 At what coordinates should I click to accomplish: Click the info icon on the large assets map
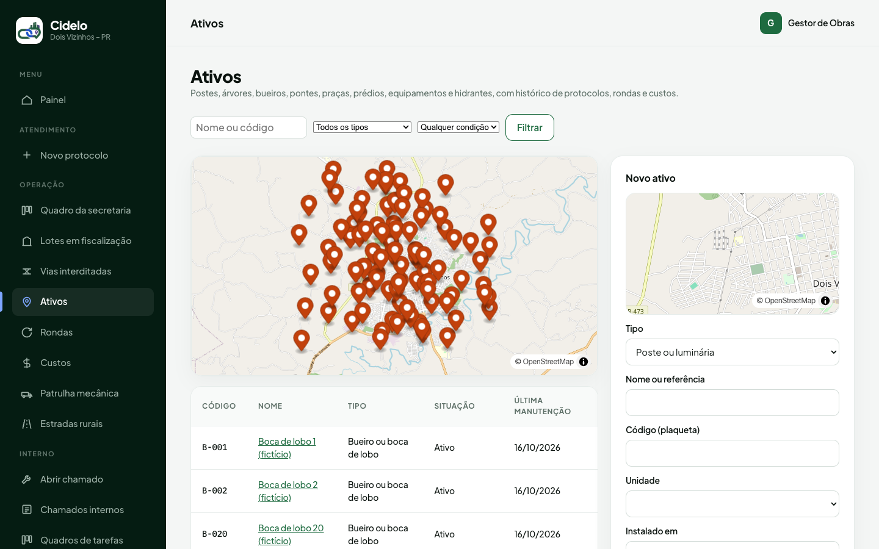[584, 362]
